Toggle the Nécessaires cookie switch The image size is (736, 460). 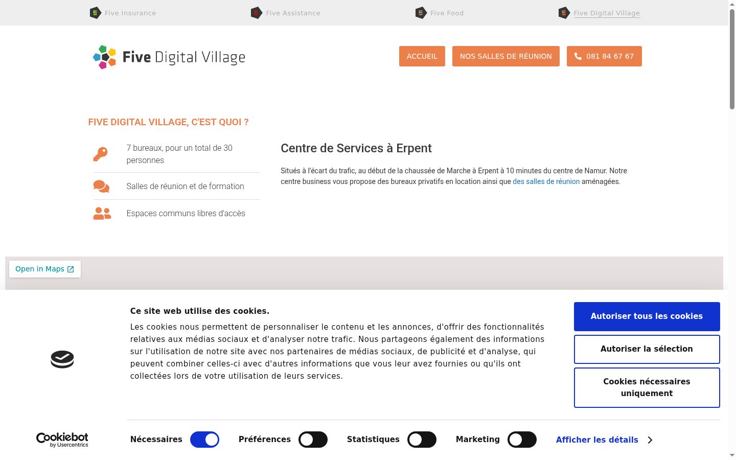(x=204, y=440)
